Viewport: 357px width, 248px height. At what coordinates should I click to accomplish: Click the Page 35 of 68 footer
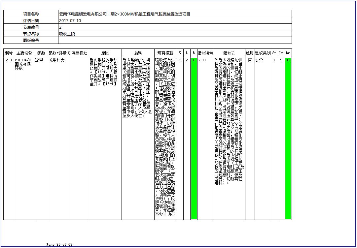(x=59, y=244)
